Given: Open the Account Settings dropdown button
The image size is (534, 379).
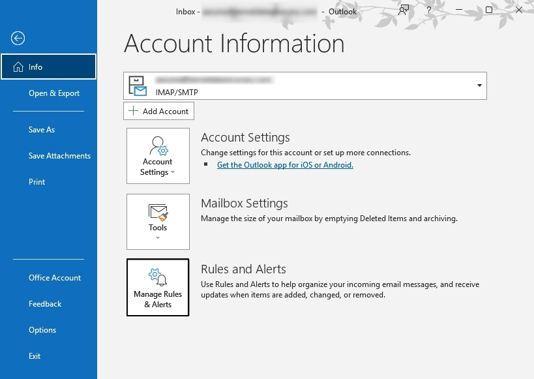Looking at the screenshot, I should 158,156.
